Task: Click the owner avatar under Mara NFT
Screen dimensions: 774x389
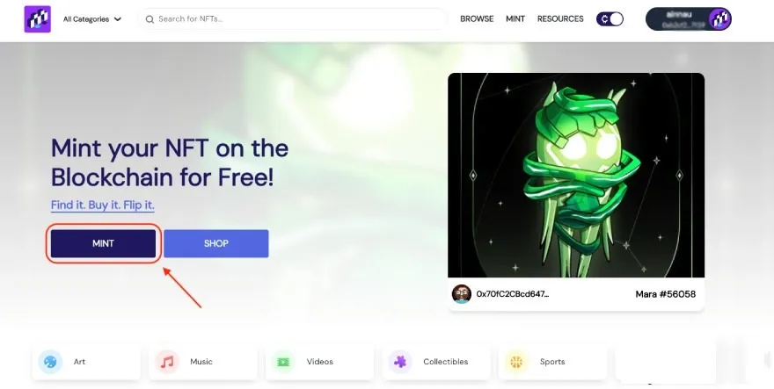Action: click(x=462, y=294)
